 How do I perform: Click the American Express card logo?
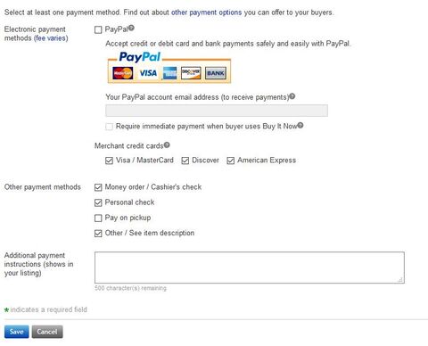point(169,73)
